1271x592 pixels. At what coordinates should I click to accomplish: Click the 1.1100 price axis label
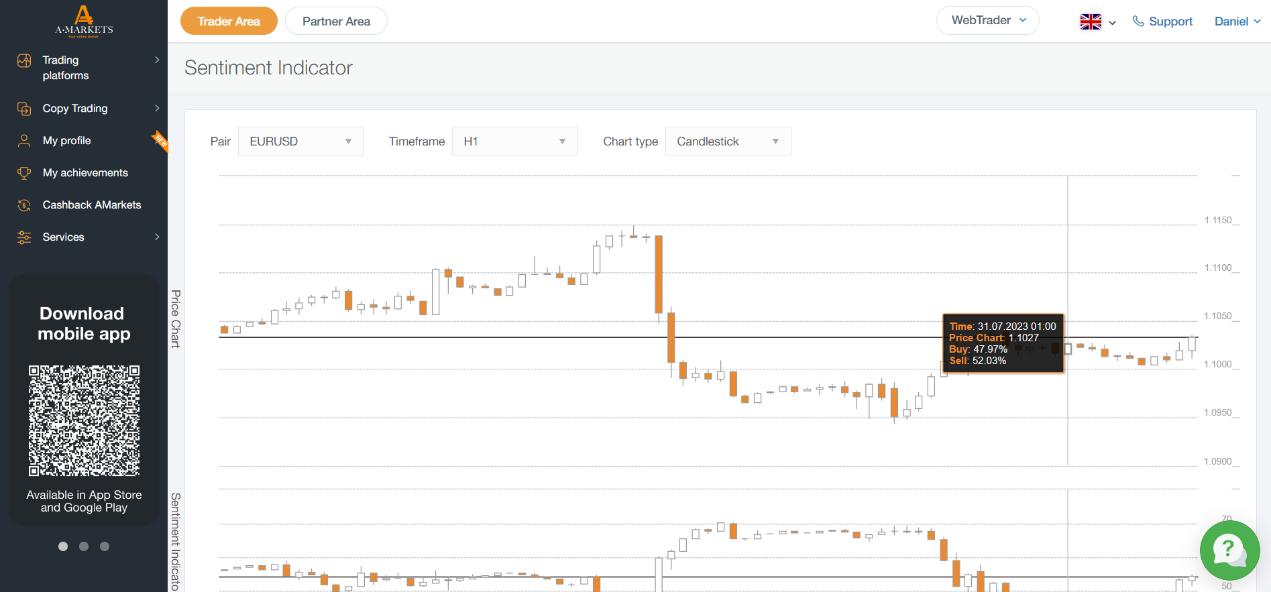click(1218, 268)
